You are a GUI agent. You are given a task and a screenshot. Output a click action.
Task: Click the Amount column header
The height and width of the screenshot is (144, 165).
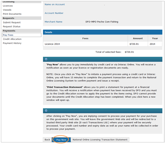coord(138,38)
